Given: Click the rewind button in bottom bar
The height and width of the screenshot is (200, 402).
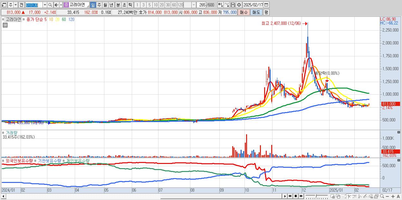Looking at the screenshot, I should [290, 196].
